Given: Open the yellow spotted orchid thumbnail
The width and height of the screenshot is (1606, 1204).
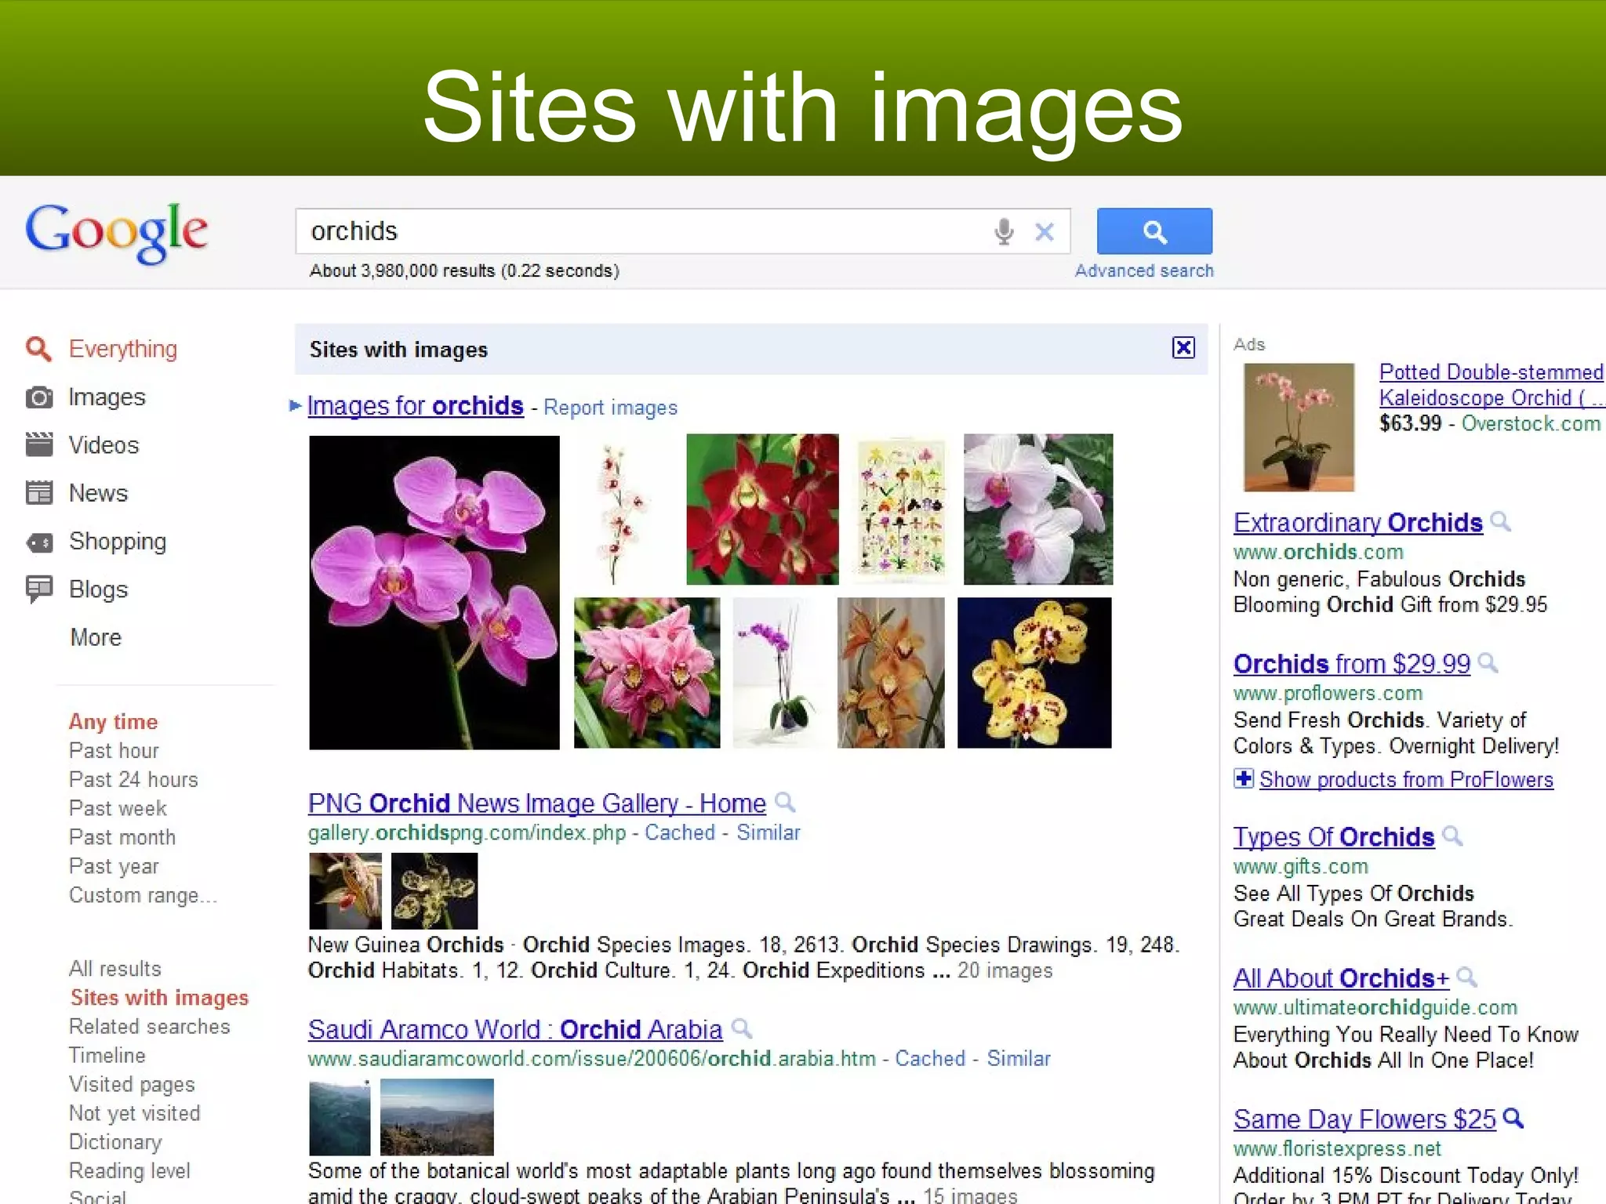Looking at the screenshot, I should tap(1034, 673).
